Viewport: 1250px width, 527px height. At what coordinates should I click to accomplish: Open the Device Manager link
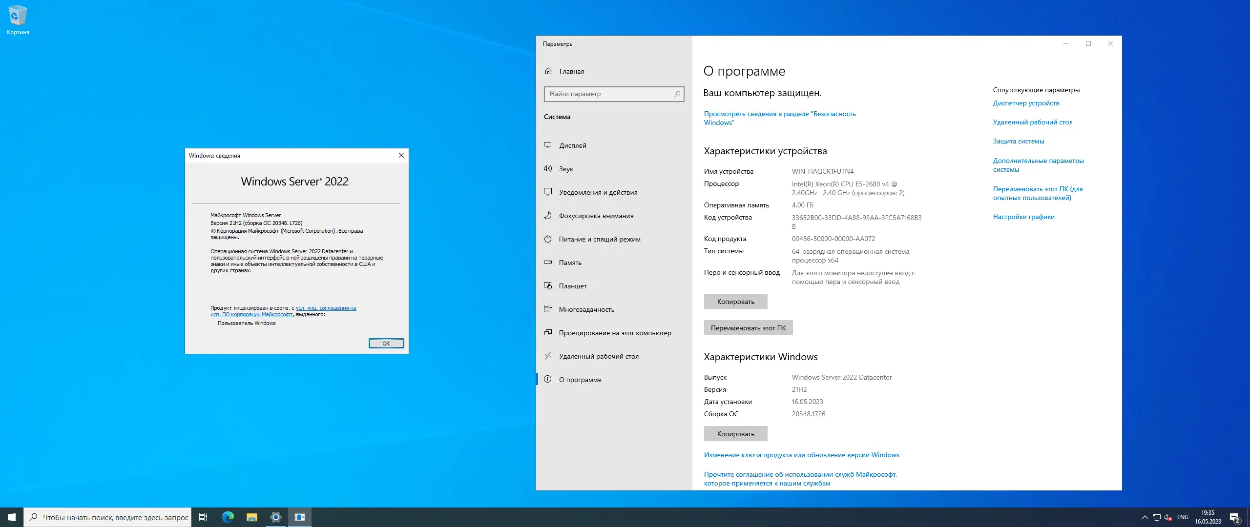click(1026, 103)
